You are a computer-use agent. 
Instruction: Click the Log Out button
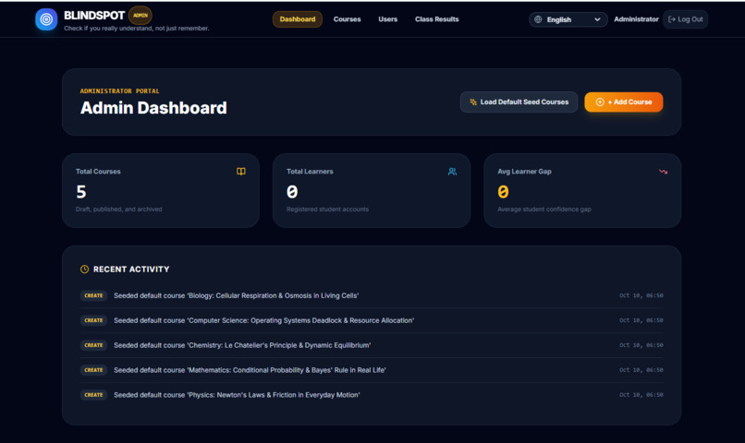685,19
